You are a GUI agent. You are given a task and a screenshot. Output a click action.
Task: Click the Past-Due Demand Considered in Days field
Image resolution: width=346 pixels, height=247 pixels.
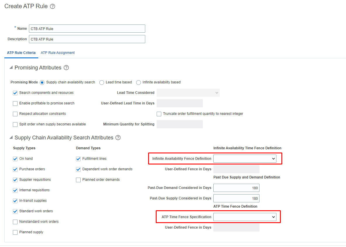236,188
